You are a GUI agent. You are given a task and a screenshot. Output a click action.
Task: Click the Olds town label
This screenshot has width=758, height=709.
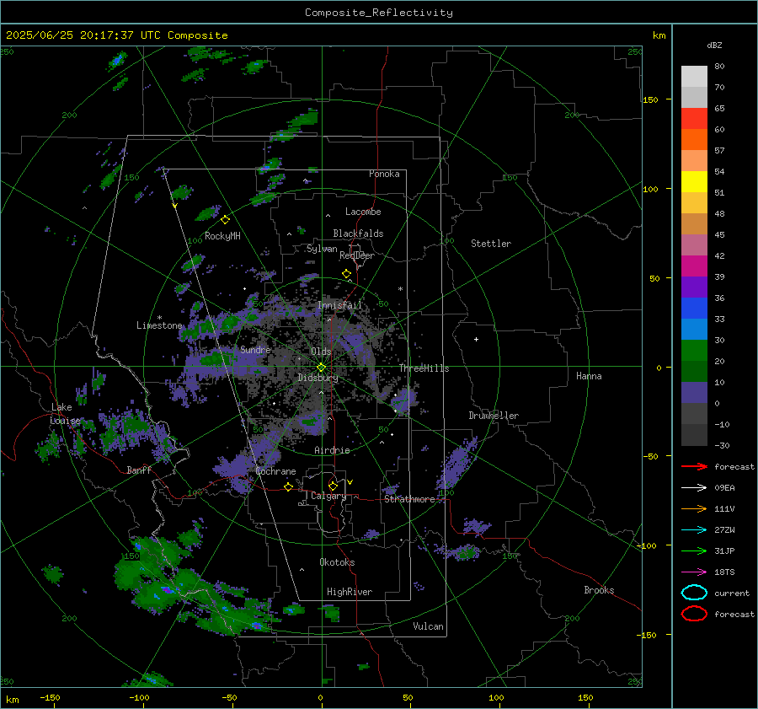click(x=321, y=352)
